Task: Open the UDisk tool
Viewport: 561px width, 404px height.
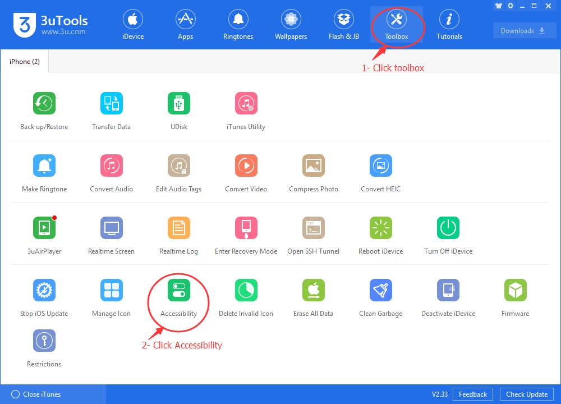Action: click(x=179, y=103)
